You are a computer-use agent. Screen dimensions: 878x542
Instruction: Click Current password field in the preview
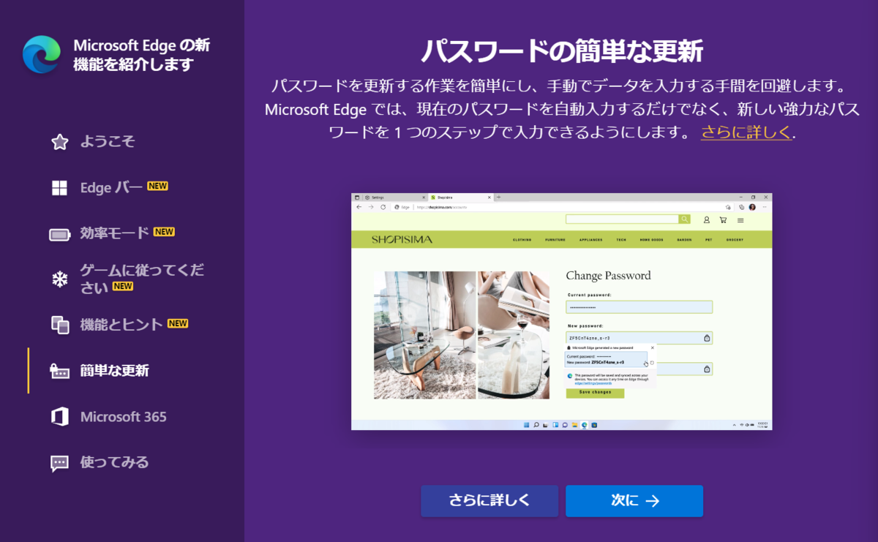(x=639, y=307)
